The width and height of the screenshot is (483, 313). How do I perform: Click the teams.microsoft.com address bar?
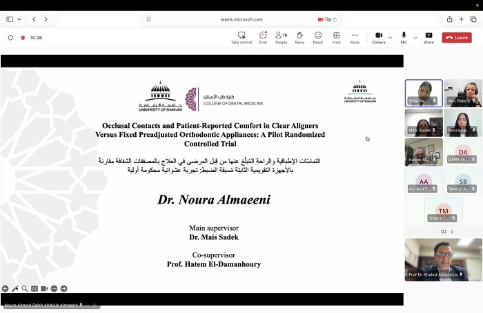[x=241, y=19]
